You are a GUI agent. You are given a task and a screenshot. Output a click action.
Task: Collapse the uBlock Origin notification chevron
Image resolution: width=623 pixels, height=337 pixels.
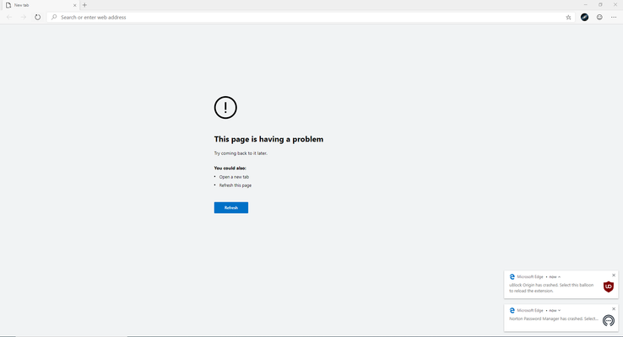(x=559, y=276)
